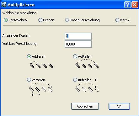This screenshot has width=139, height=116.
Task: Click the ArchiCAD icon in title bar
Action: coord(4,5)
